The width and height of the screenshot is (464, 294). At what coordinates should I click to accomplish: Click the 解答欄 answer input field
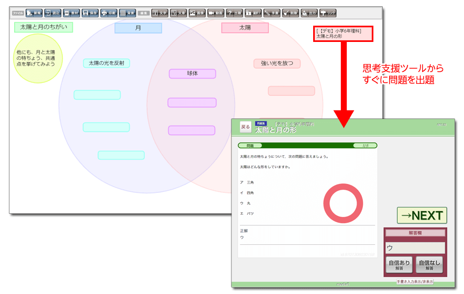pos(415,248)
